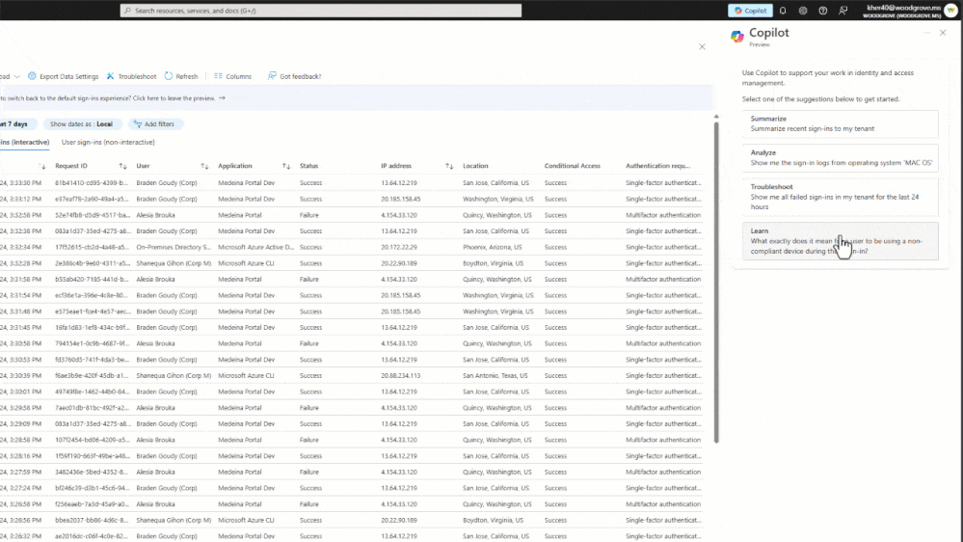Open the feedback icon in top bar
Image resolution: width=963 pixels, height=542 pixels.
point(843,11)
